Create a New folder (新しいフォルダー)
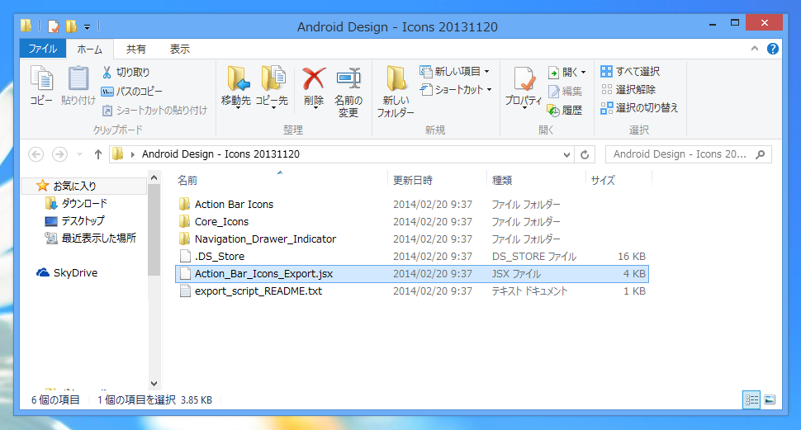This screenshot has height=430, width=801. [396, 91]
